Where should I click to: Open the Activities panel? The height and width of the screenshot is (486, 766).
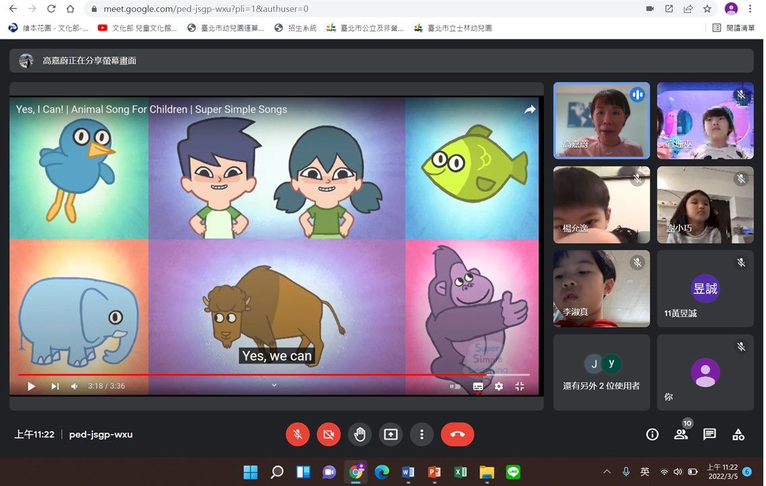click(738, 434)
